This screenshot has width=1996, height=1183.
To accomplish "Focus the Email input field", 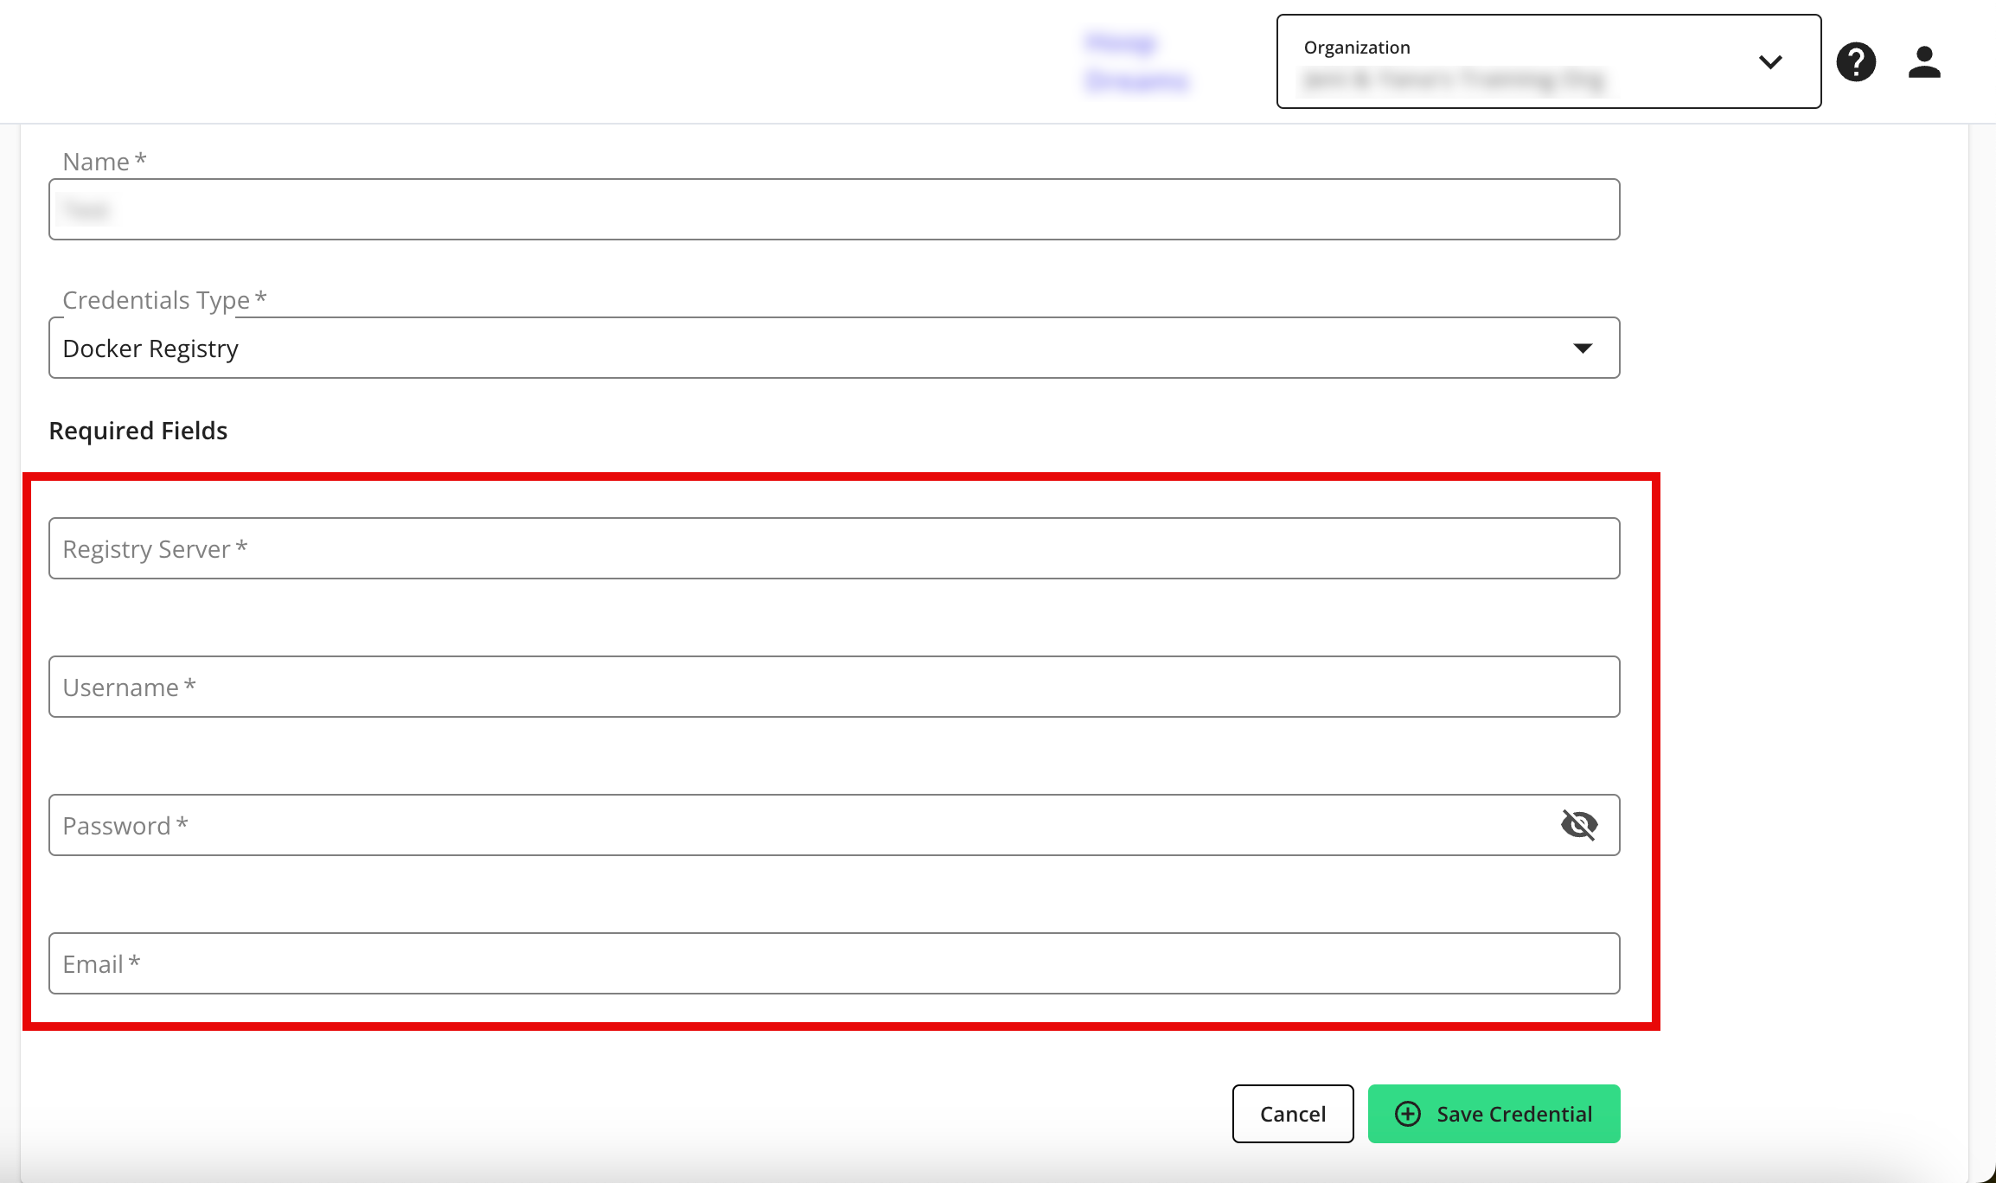I will 834,963.
